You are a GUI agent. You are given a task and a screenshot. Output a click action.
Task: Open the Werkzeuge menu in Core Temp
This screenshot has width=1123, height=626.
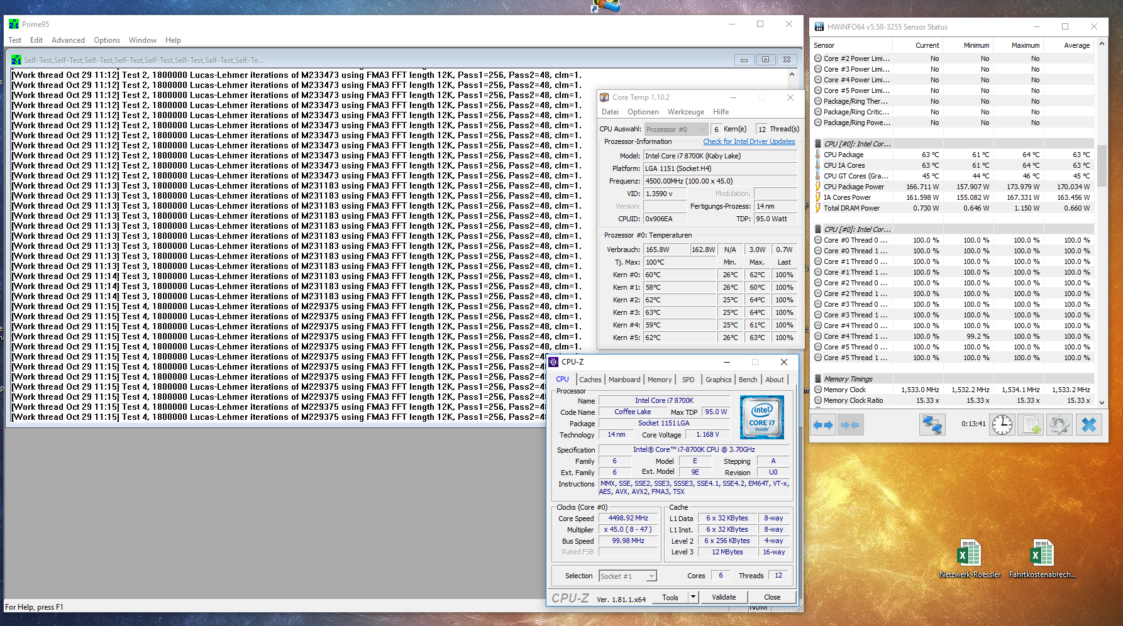click(x=686, y=112)
